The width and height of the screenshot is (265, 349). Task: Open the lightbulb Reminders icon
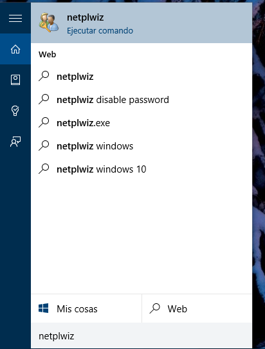15,111
